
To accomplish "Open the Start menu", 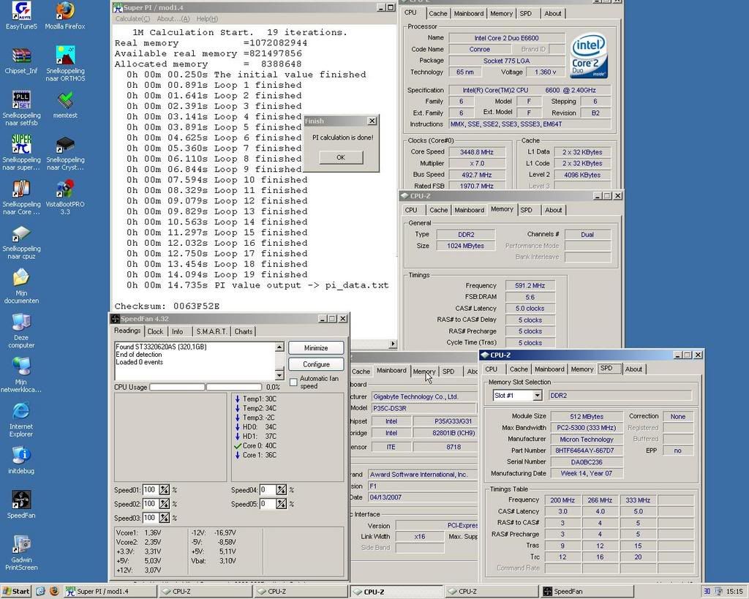I will 16,592.
